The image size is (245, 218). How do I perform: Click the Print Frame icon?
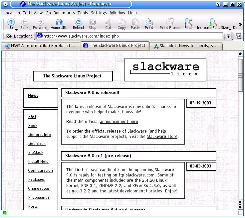point(169,22)
